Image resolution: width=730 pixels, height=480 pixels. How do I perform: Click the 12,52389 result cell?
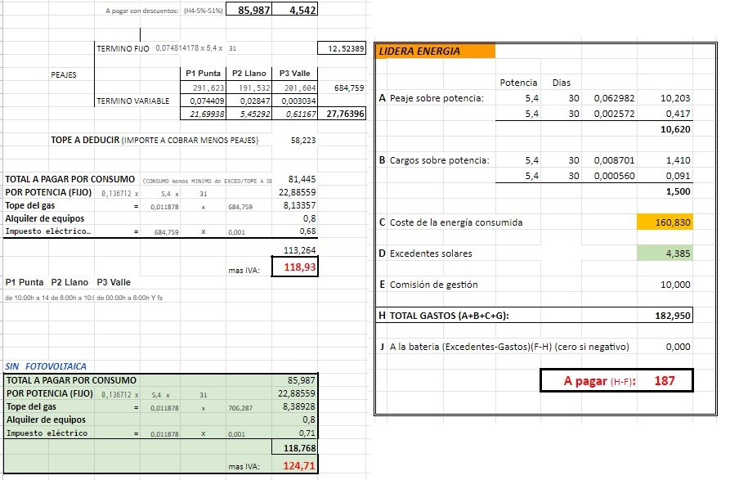(x=342, y=48)
